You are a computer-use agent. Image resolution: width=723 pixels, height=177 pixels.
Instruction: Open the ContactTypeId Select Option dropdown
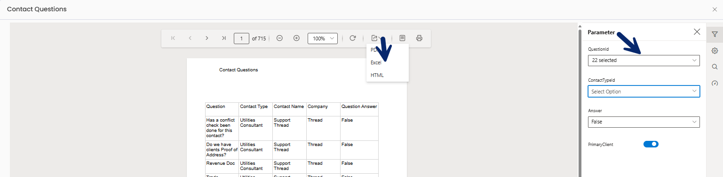pyautogui.click(x=644, y=92)
